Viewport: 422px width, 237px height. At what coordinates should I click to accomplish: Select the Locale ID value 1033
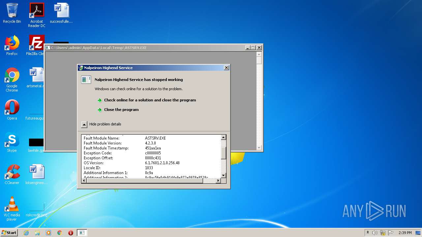pyautogui.click(x=149, y=168)
